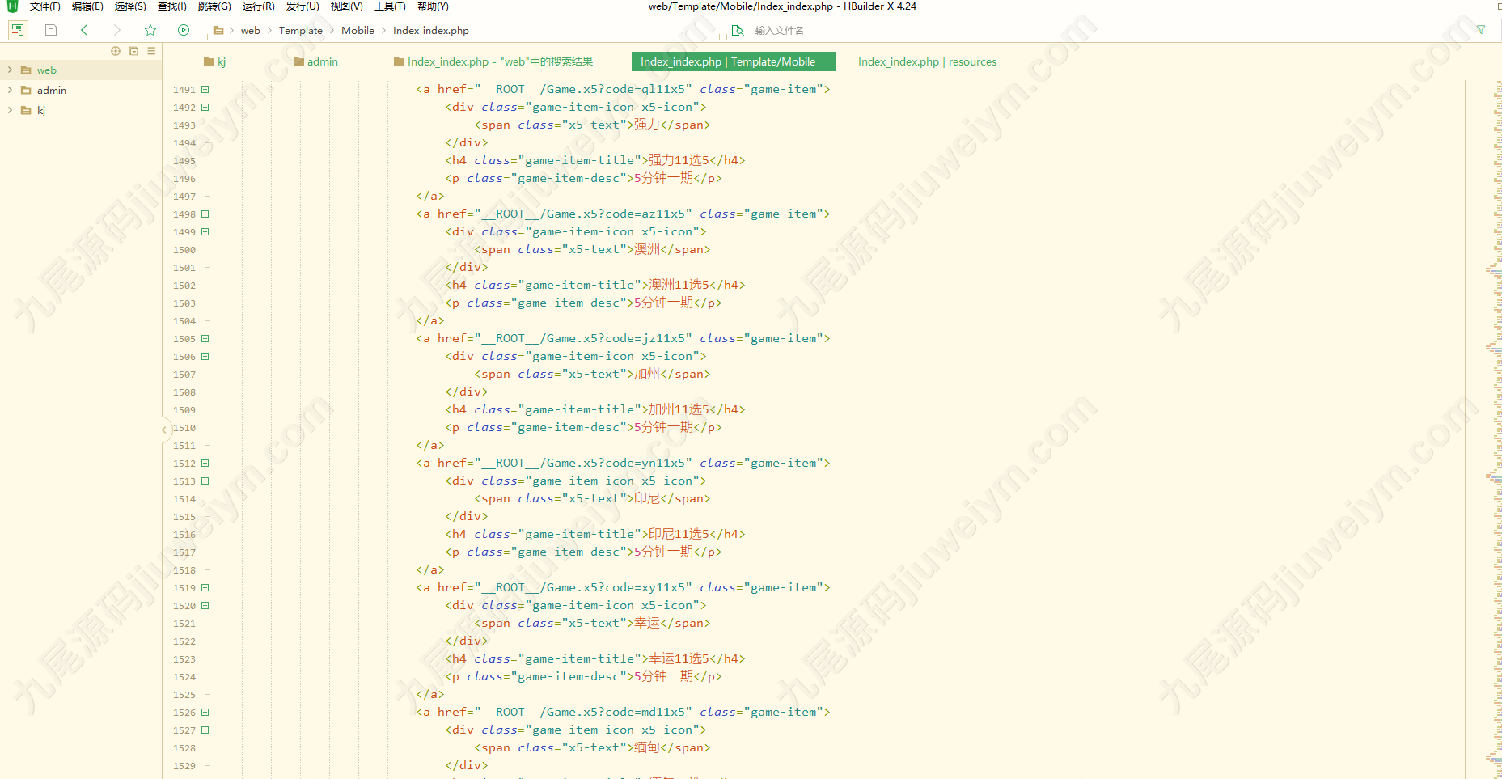Collapse code fold at line 1491
This screenshot has width=1502, height=779.
[x=205, y=90]
